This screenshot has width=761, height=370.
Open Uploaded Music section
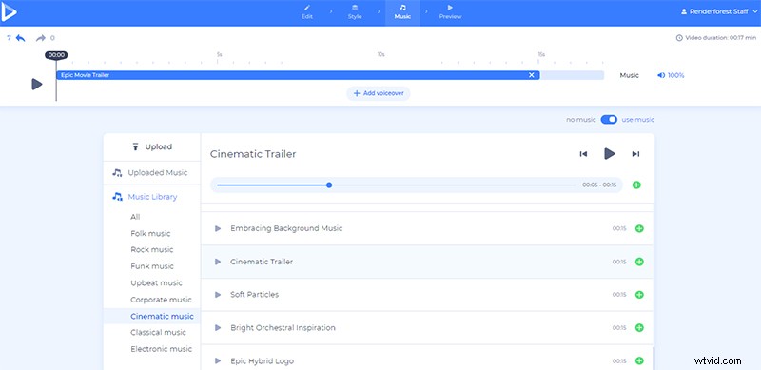[x=152, y=173]
